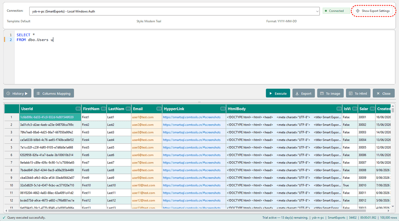Select the HtmlBody column header
Image resolution: width=399 pixels, height=221 pixels.
click(284, 109)
